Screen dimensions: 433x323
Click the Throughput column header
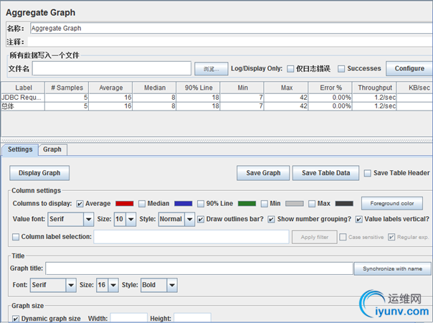coord(374,88)
